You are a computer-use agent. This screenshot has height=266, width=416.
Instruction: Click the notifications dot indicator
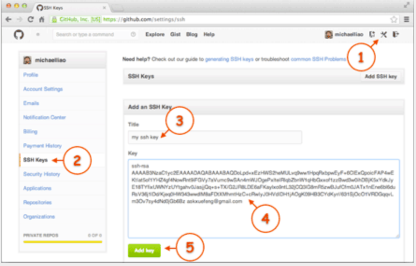pyautogui.click(x=38, y=35)
